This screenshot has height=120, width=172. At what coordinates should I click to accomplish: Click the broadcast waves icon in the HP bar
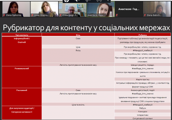point(99,1)
